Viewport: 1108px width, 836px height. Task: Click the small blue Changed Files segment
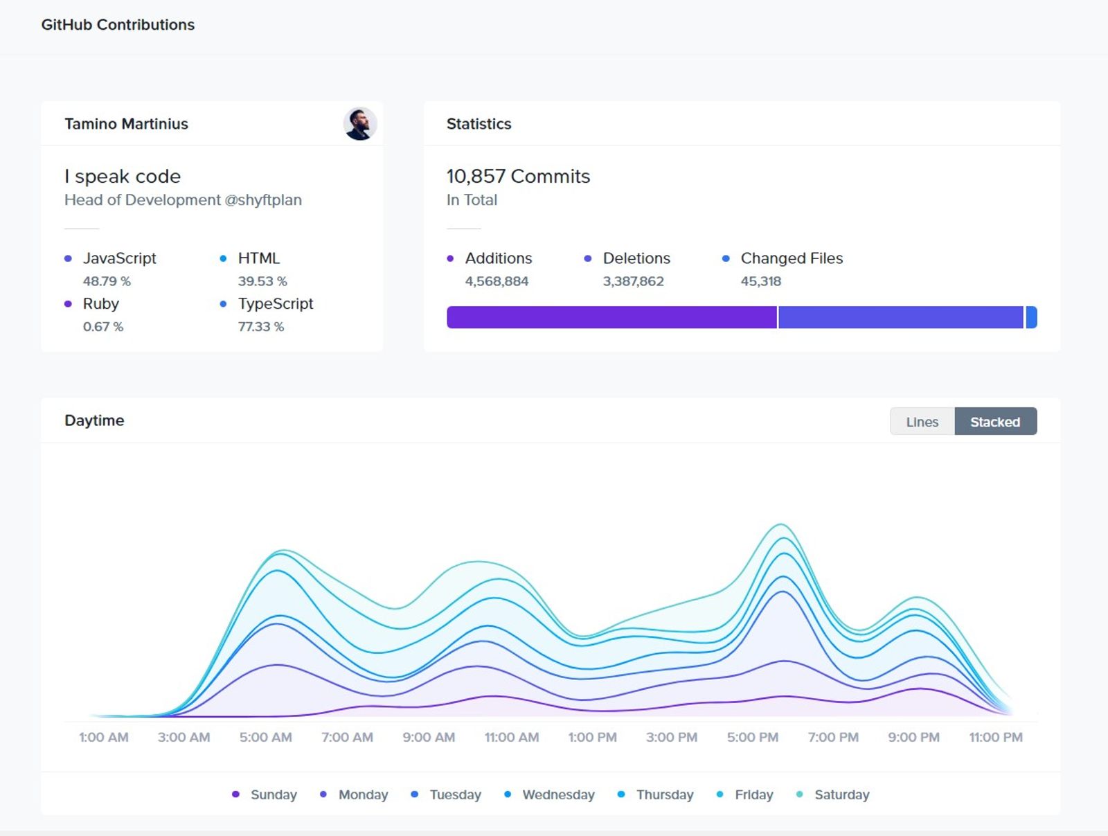coord(1031,317)
